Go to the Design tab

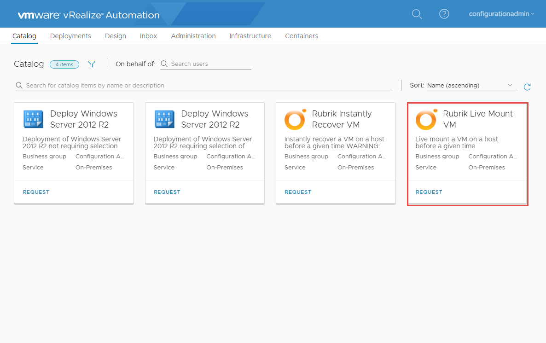(x=115, y=36)
